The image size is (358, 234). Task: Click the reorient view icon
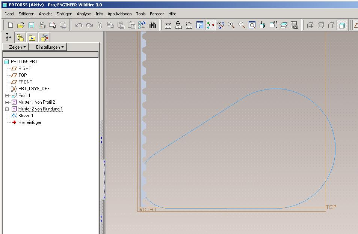tap(263, 25)
